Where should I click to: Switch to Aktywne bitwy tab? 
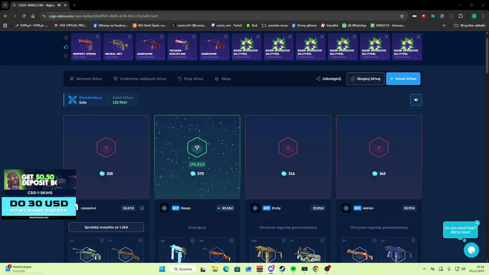click(x=86, y=79)
